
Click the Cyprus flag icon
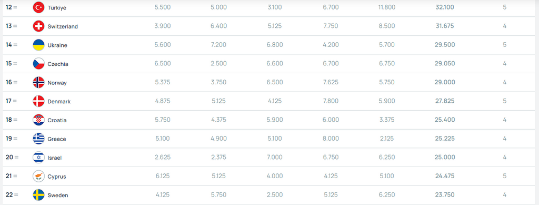(x=38, y=176)
